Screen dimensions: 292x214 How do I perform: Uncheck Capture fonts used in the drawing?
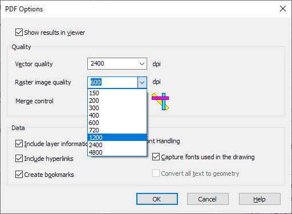click(x=156, y=157)
